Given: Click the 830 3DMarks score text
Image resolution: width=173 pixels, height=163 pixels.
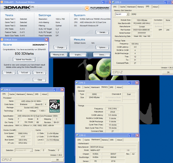Looking at the screenshot, I should click(x=24, y=54).
